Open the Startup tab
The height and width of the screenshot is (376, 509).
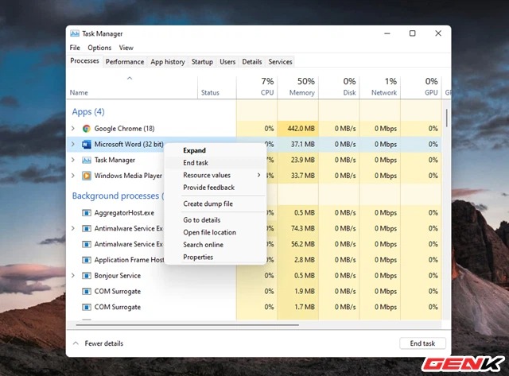click(x=202, y=61)
